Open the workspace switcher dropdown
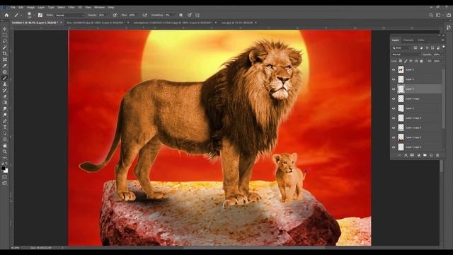This screenshot has height=255, width=453. pos(439,15)
